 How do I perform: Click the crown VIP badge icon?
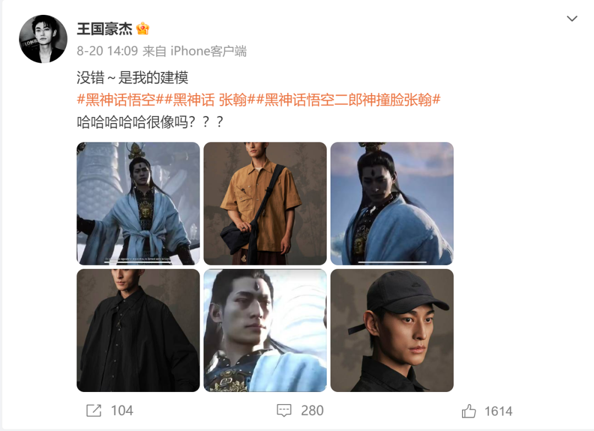click(142, 29)
